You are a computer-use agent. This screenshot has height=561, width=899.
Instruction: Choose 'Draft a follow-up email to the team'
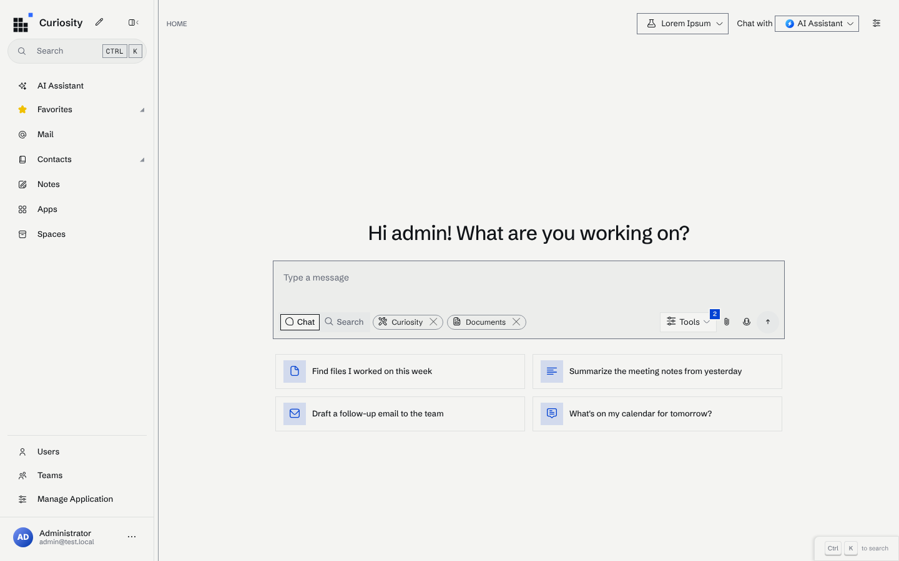(x=400, y=414)
